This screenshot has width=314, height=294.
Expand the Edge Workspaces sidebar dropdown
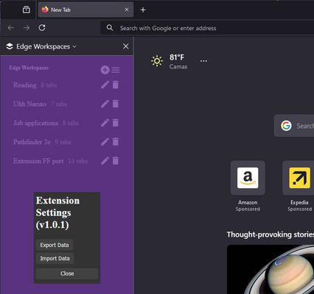click(74, 46)
